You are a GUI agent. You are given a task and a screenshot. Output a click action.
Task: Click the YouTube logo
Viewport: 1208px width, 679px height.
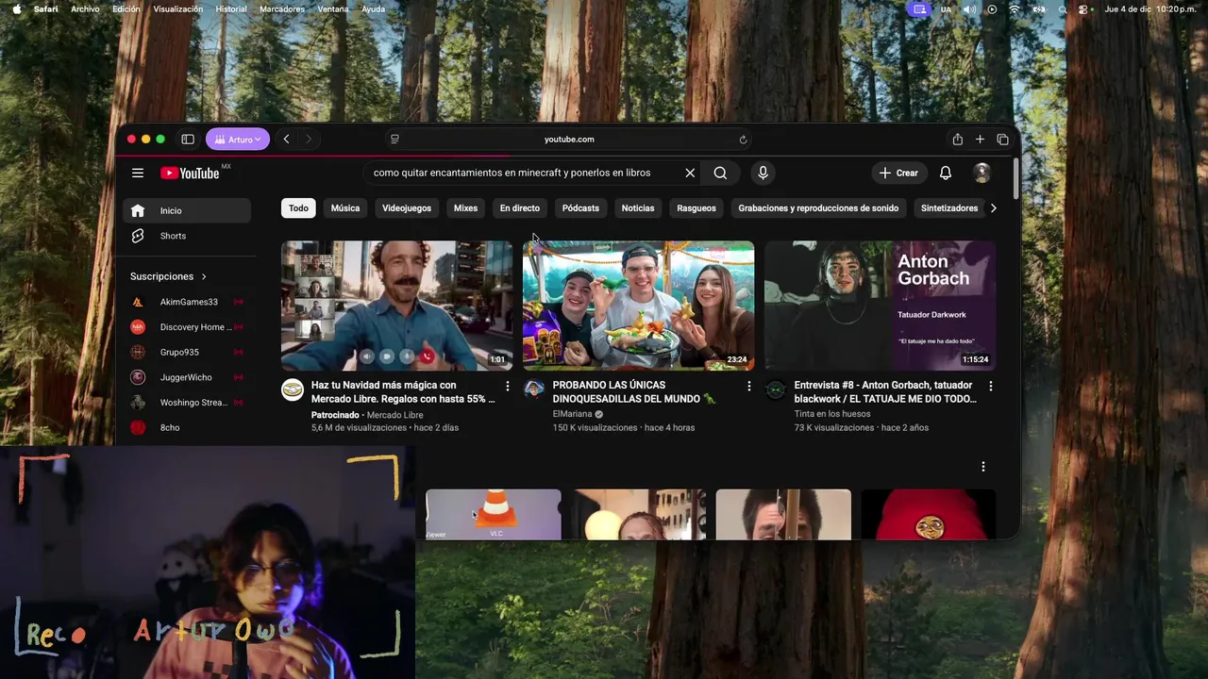191,173
